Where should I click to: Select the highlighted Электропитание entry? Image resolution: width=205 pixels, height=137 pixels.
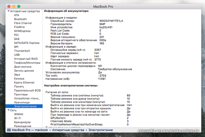pos(24,106)
